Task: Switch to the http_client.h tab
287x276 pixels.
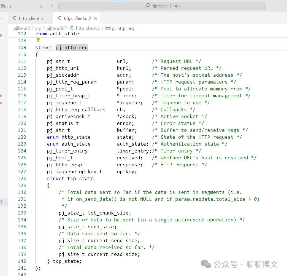Action: point(30,18)
